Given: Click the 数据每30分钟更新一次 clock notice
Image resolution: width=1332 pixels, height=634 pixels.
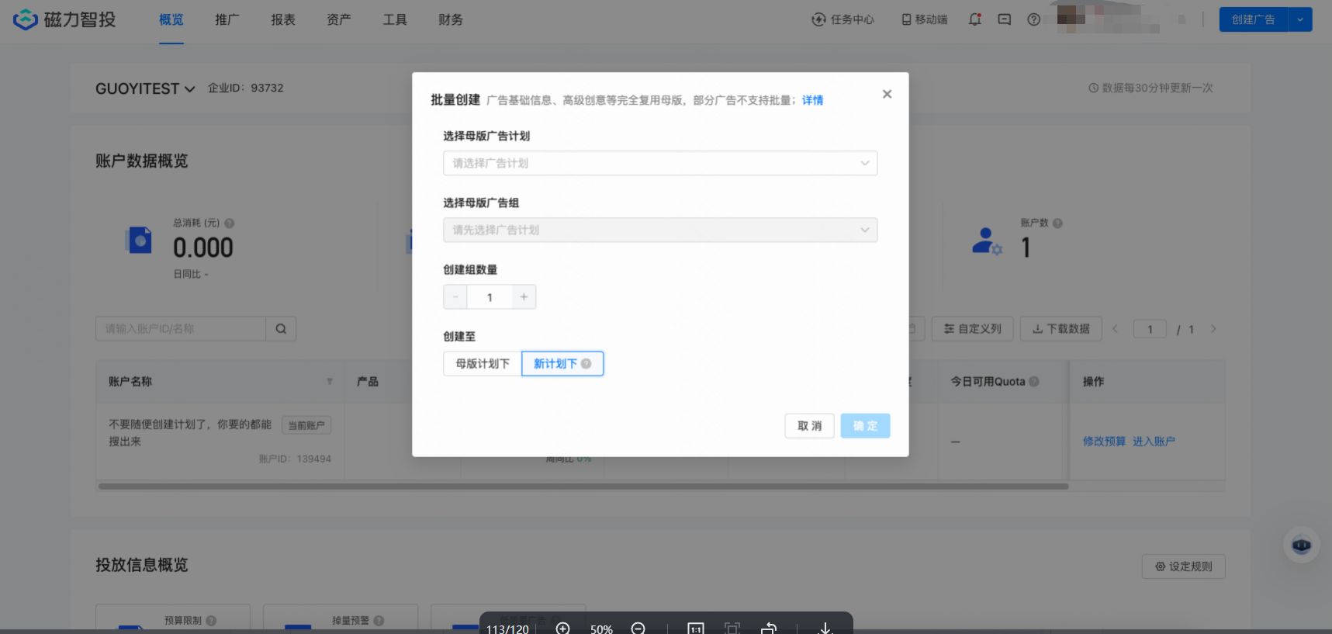Looking at the screenshot, I should click(1151, 88).
